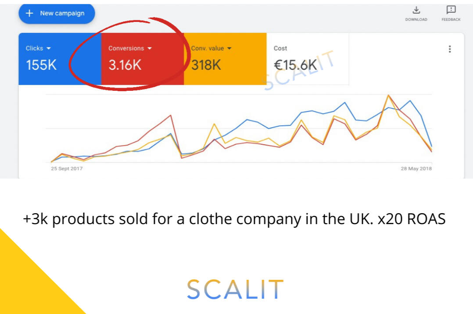Select the blue Clicks metric card
This screenshot has height=314, width=473.
pyautogui.click(x=60, y=59)
